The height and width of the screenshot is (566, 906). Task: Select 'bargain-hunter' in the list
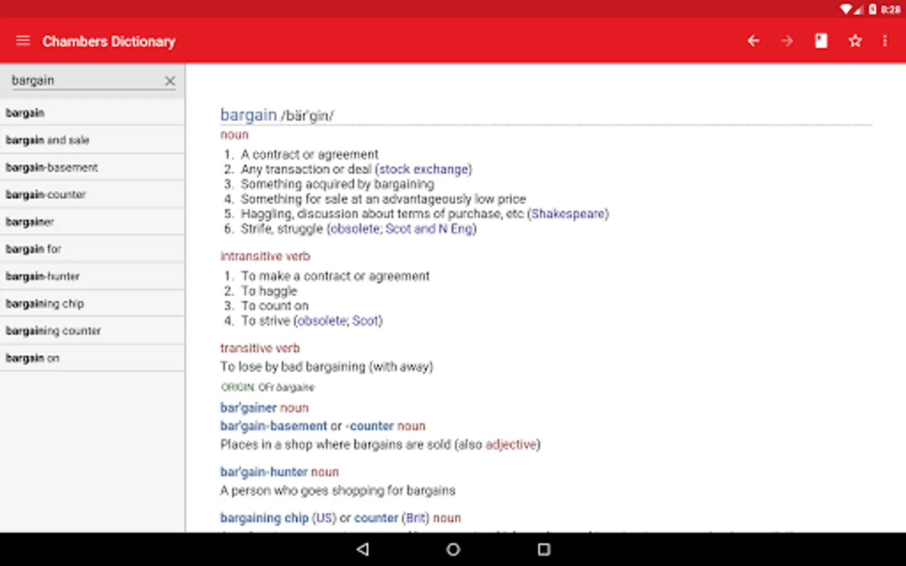tap(92, 276)
